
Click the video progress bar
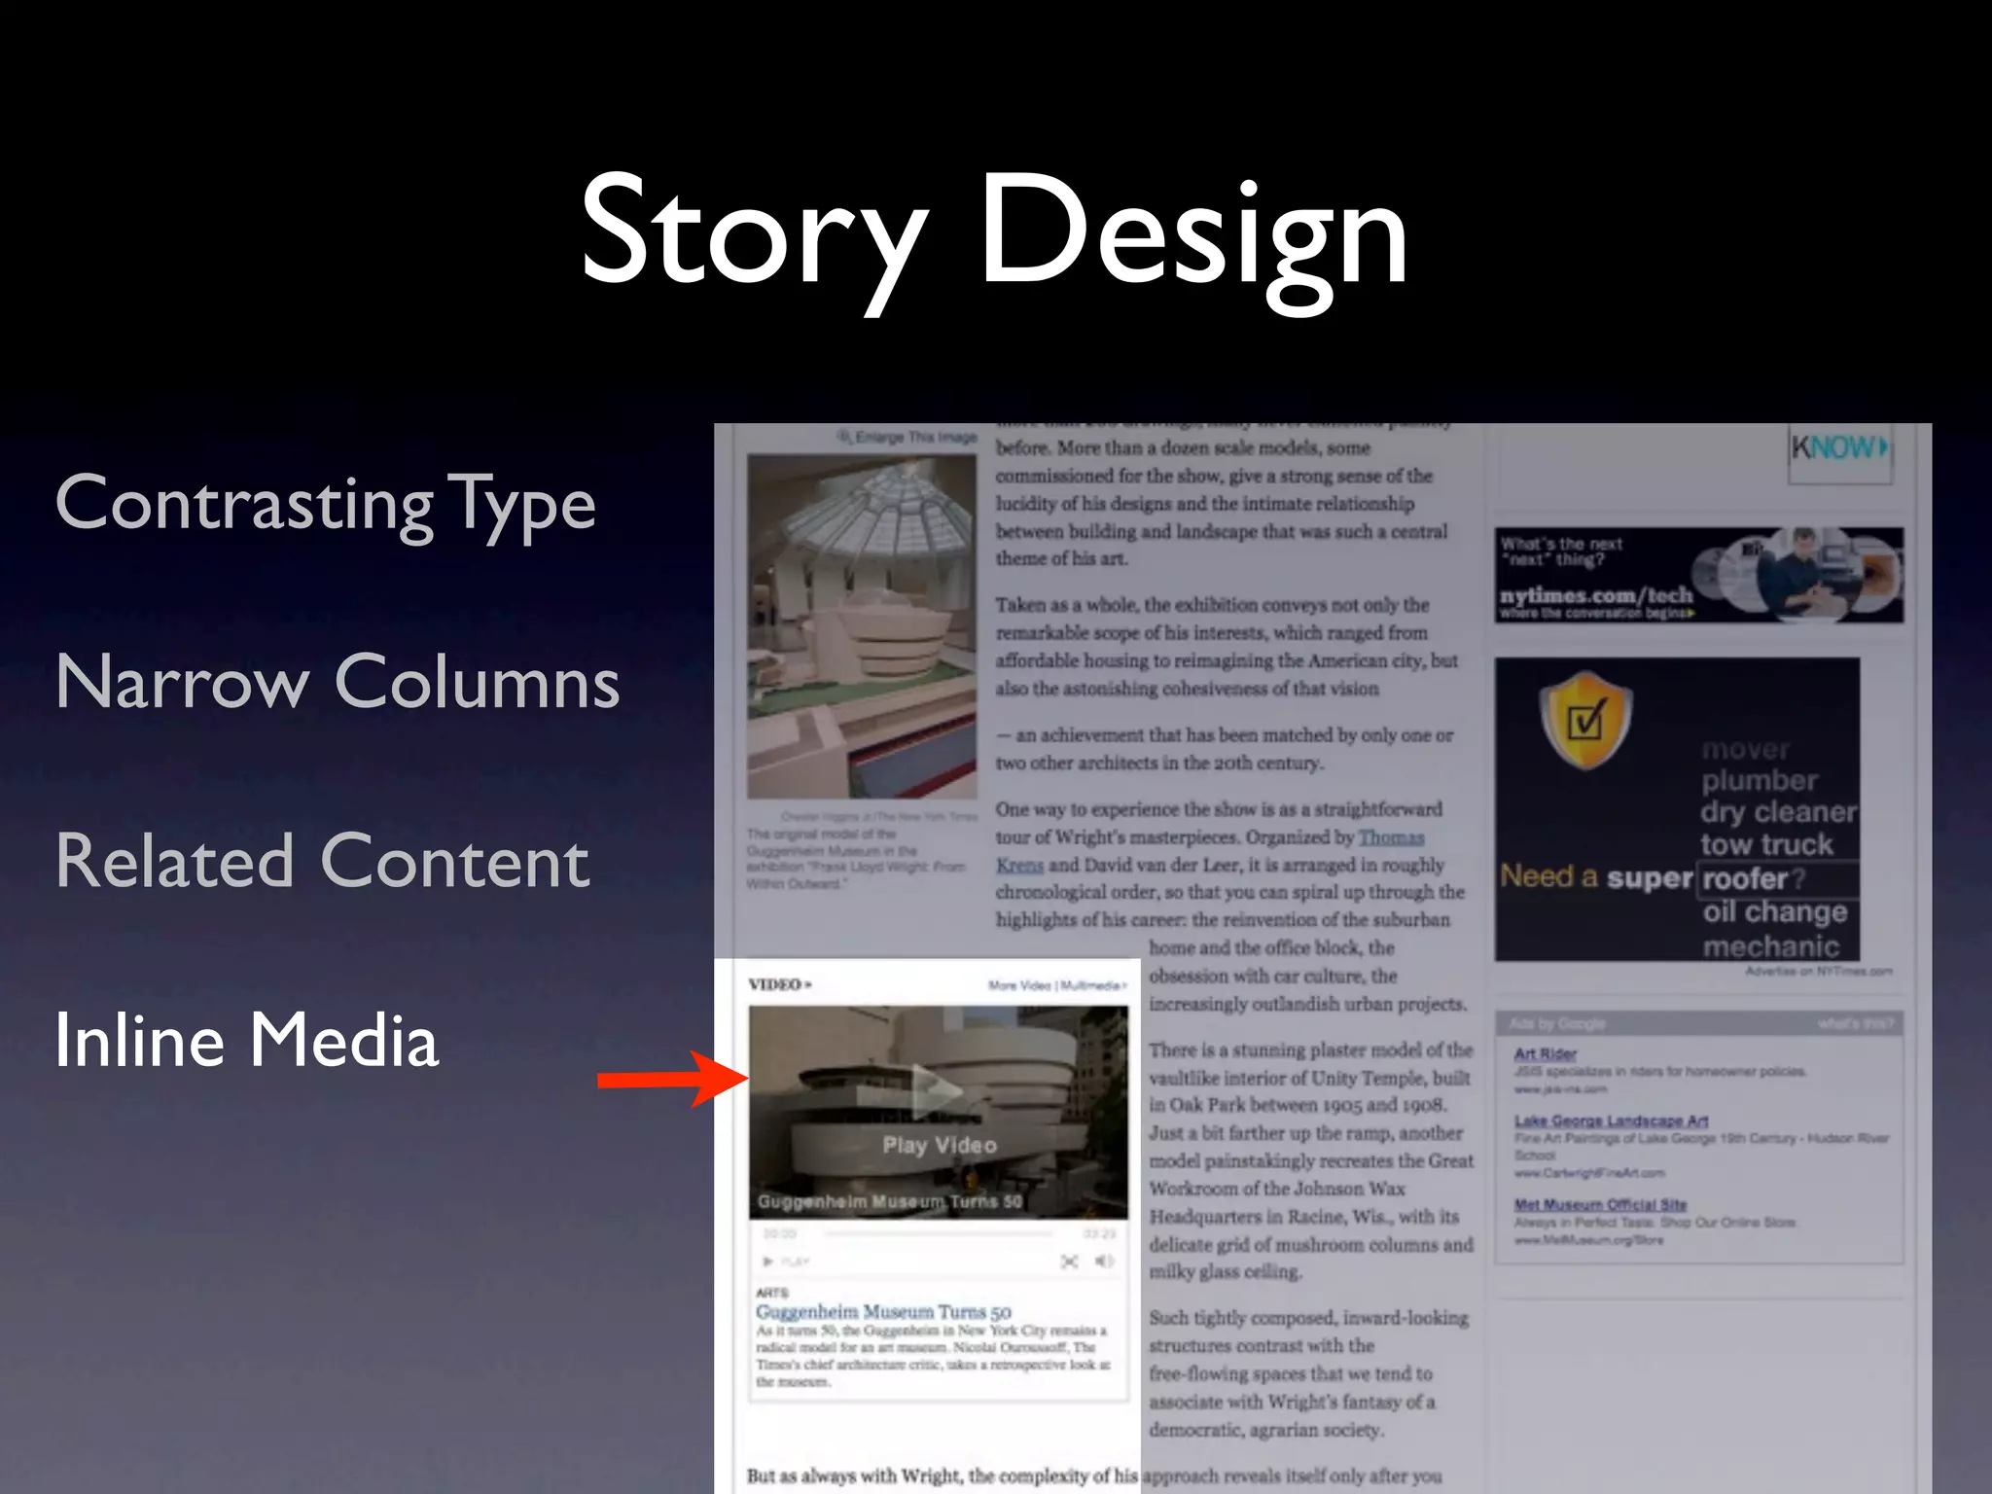pyautogui.click(x=939, y=1233)
